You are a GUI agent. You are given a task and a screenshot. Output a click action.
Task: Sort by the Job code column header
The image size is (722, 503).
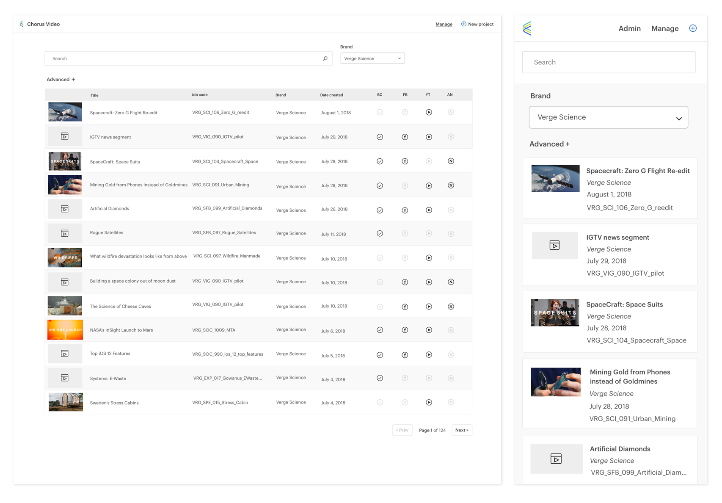click(199, 95)
